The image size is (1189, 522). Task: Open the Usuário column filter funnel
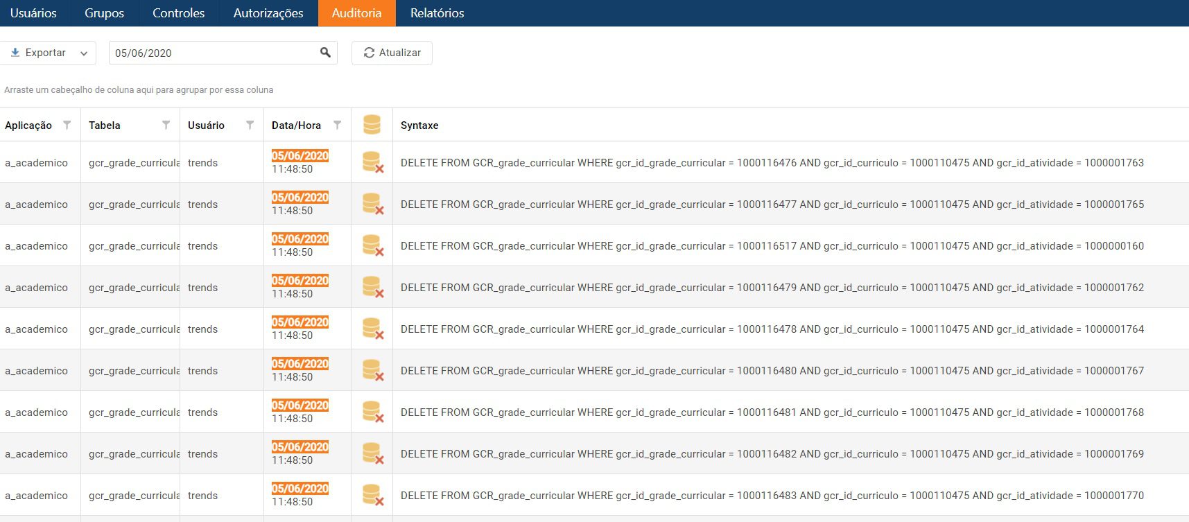tap(250, 125)
